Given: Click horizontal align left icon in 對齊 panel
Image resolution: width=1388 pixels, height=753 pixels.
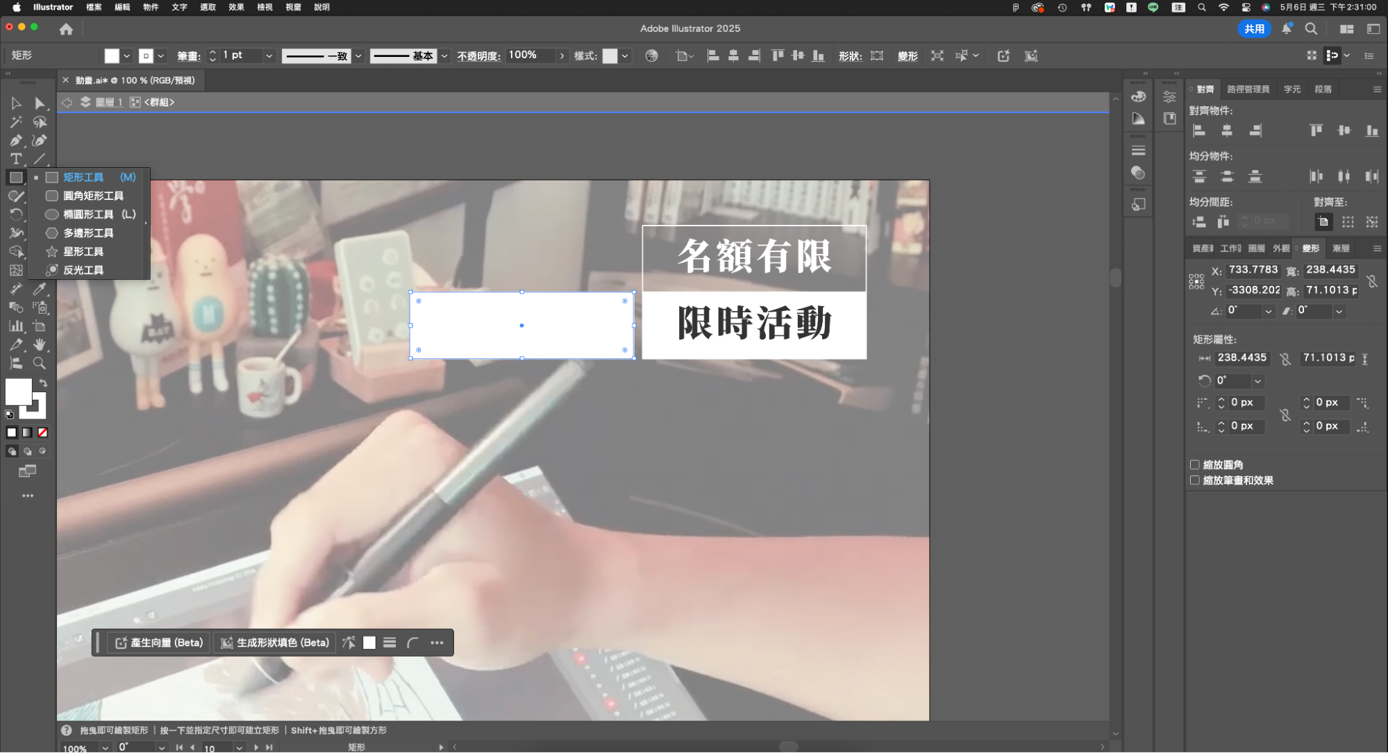Looking at the screenshot, I should tap(1199, 130).
